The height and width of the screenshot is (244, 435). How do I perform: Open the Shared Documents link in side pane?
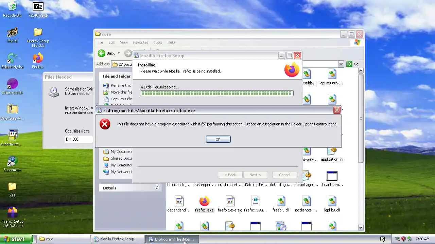click(117, 158)
